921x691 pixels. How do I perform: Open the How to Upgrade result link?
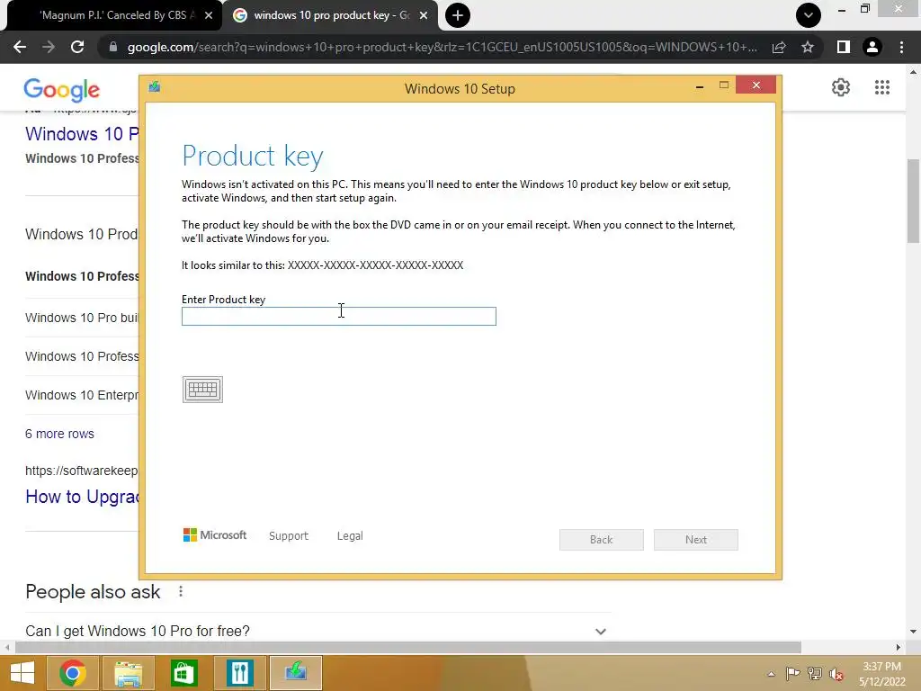[82, 497]
